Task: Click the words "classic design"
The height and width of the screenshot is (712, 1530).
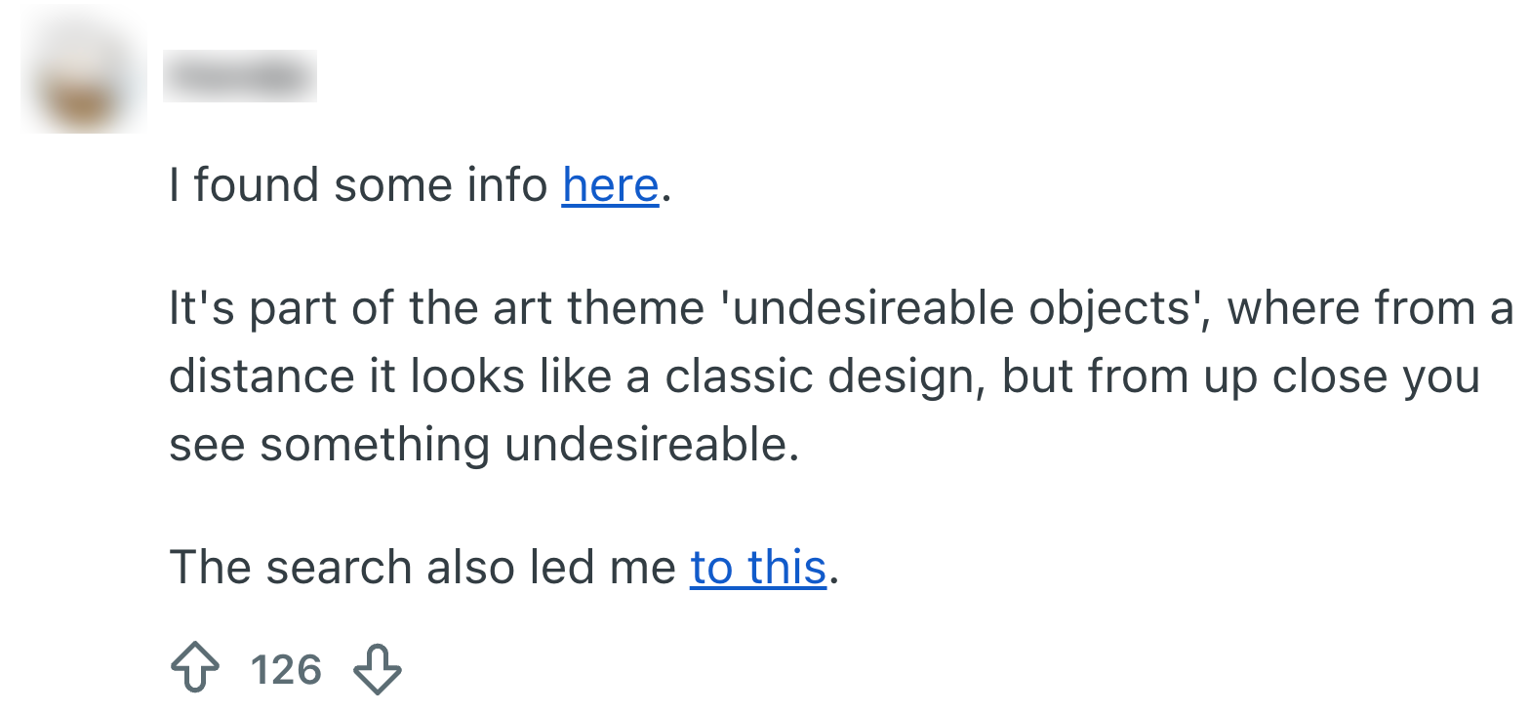Action: pos(823,376)
